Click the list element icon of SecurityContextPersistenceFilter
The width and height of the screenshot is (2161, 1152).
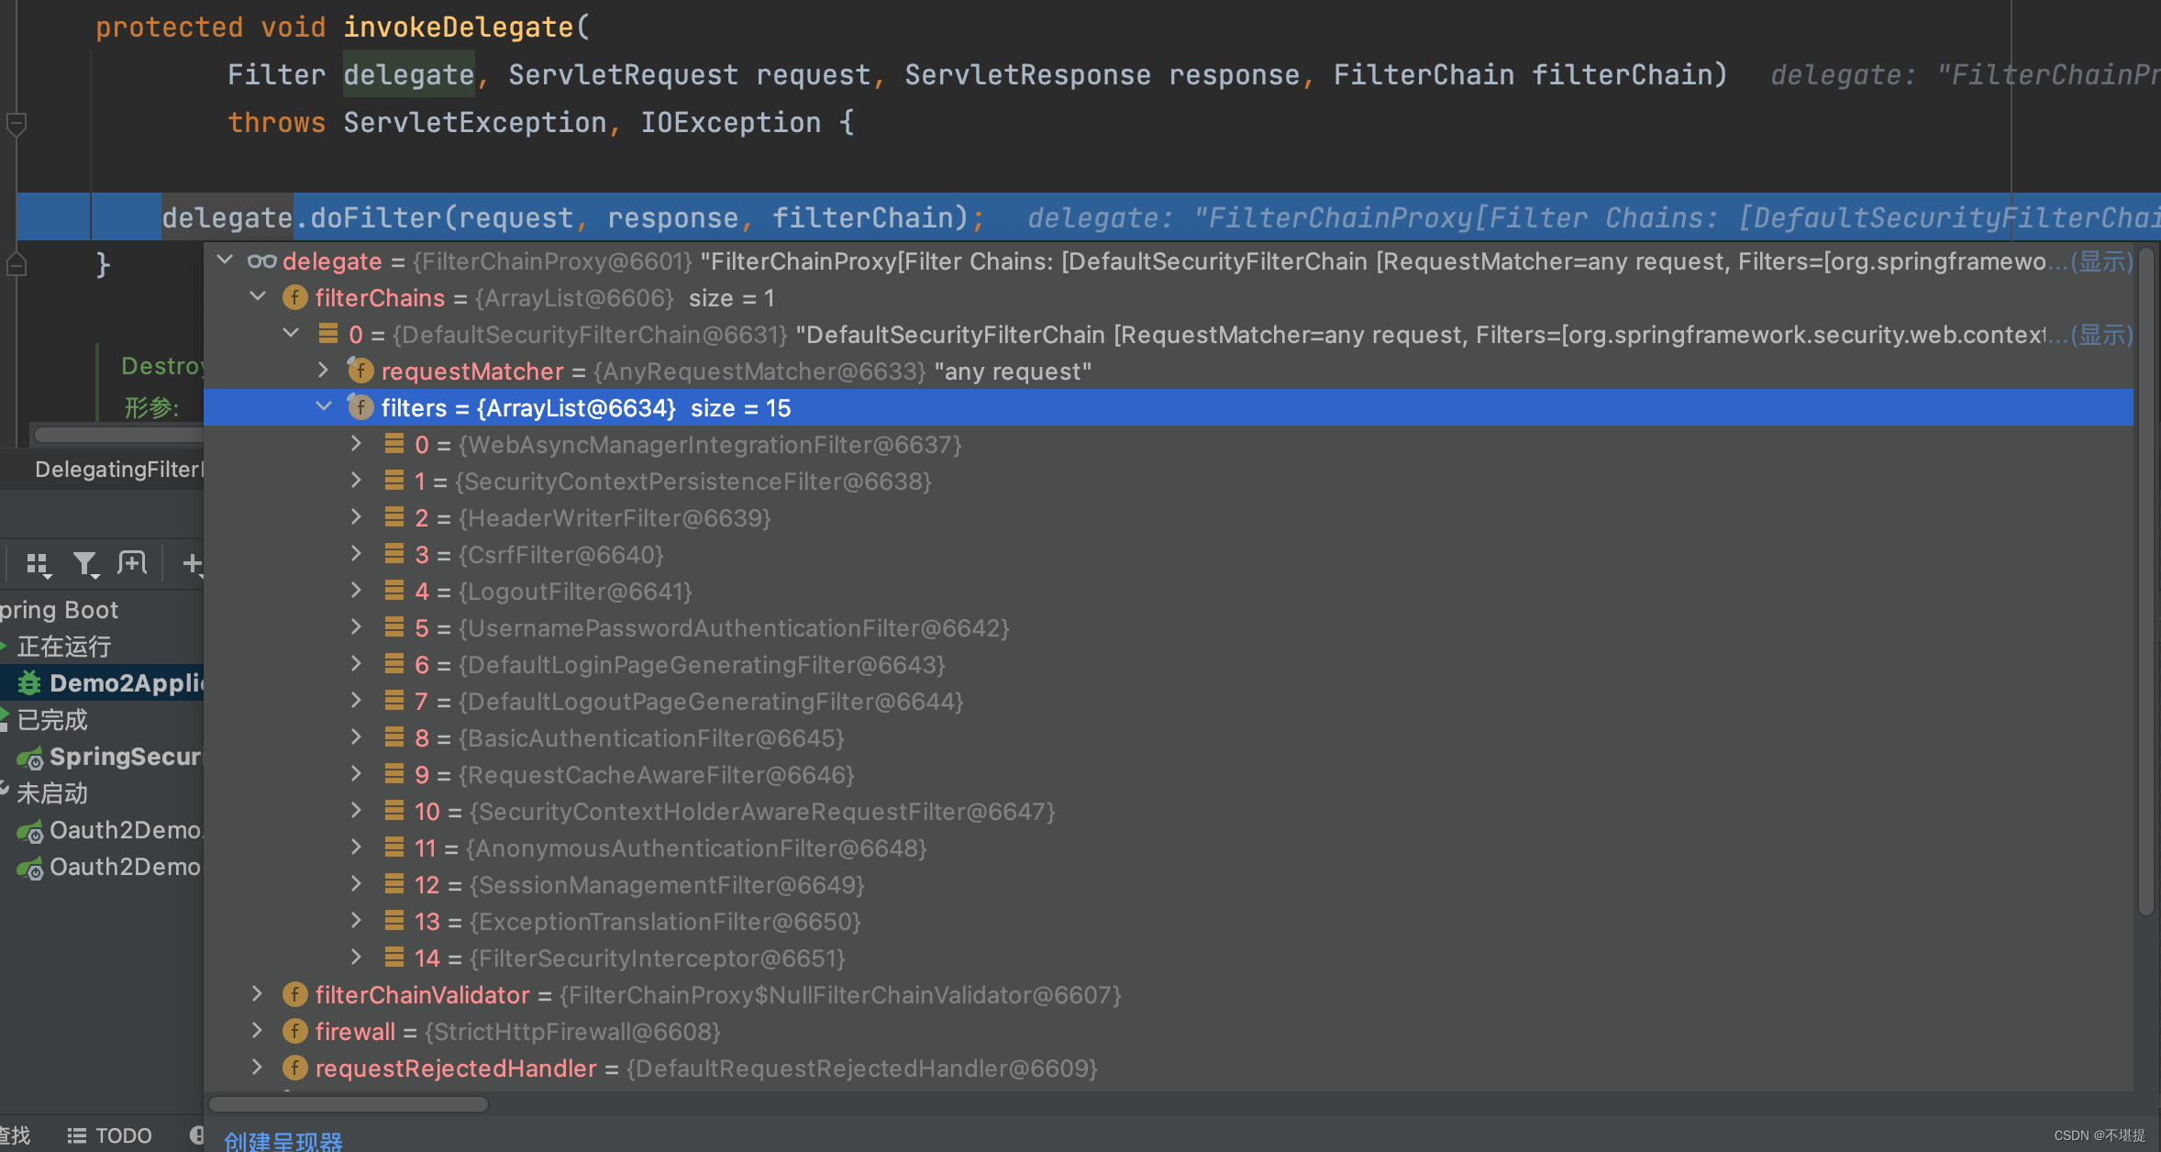[x=394, y=481]
